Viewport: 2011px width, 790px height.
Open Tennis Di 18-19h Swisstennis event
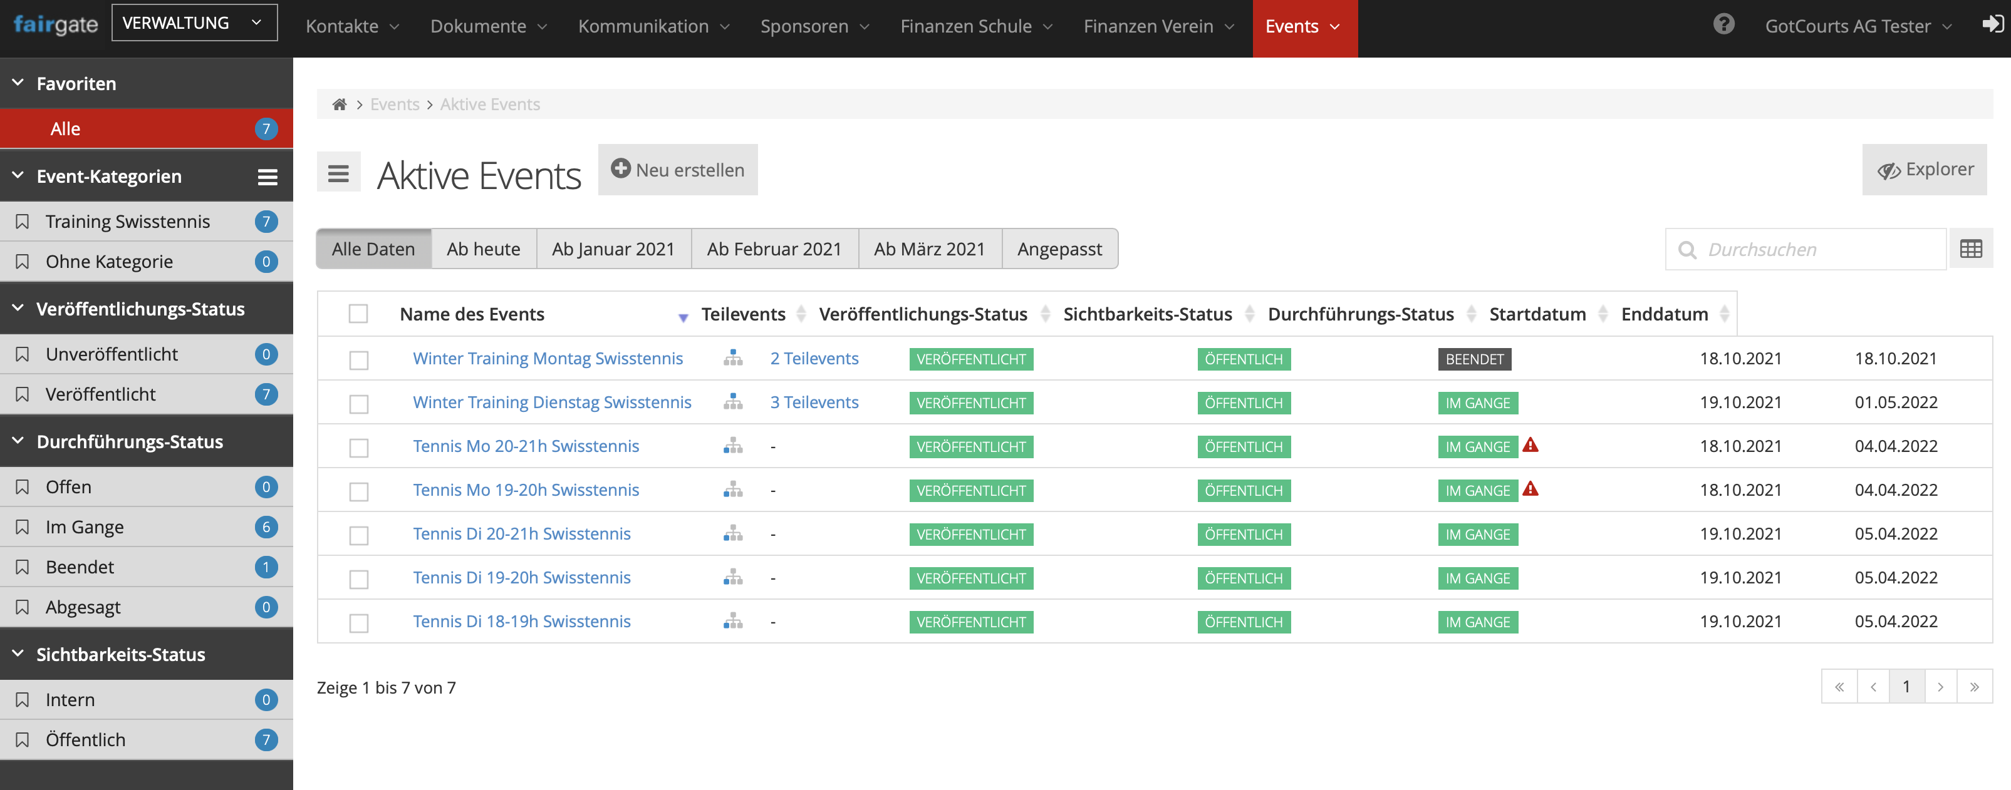click(x=521, y=621)
